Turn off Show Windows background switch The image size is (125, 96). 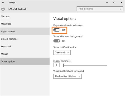pos(57,41)
